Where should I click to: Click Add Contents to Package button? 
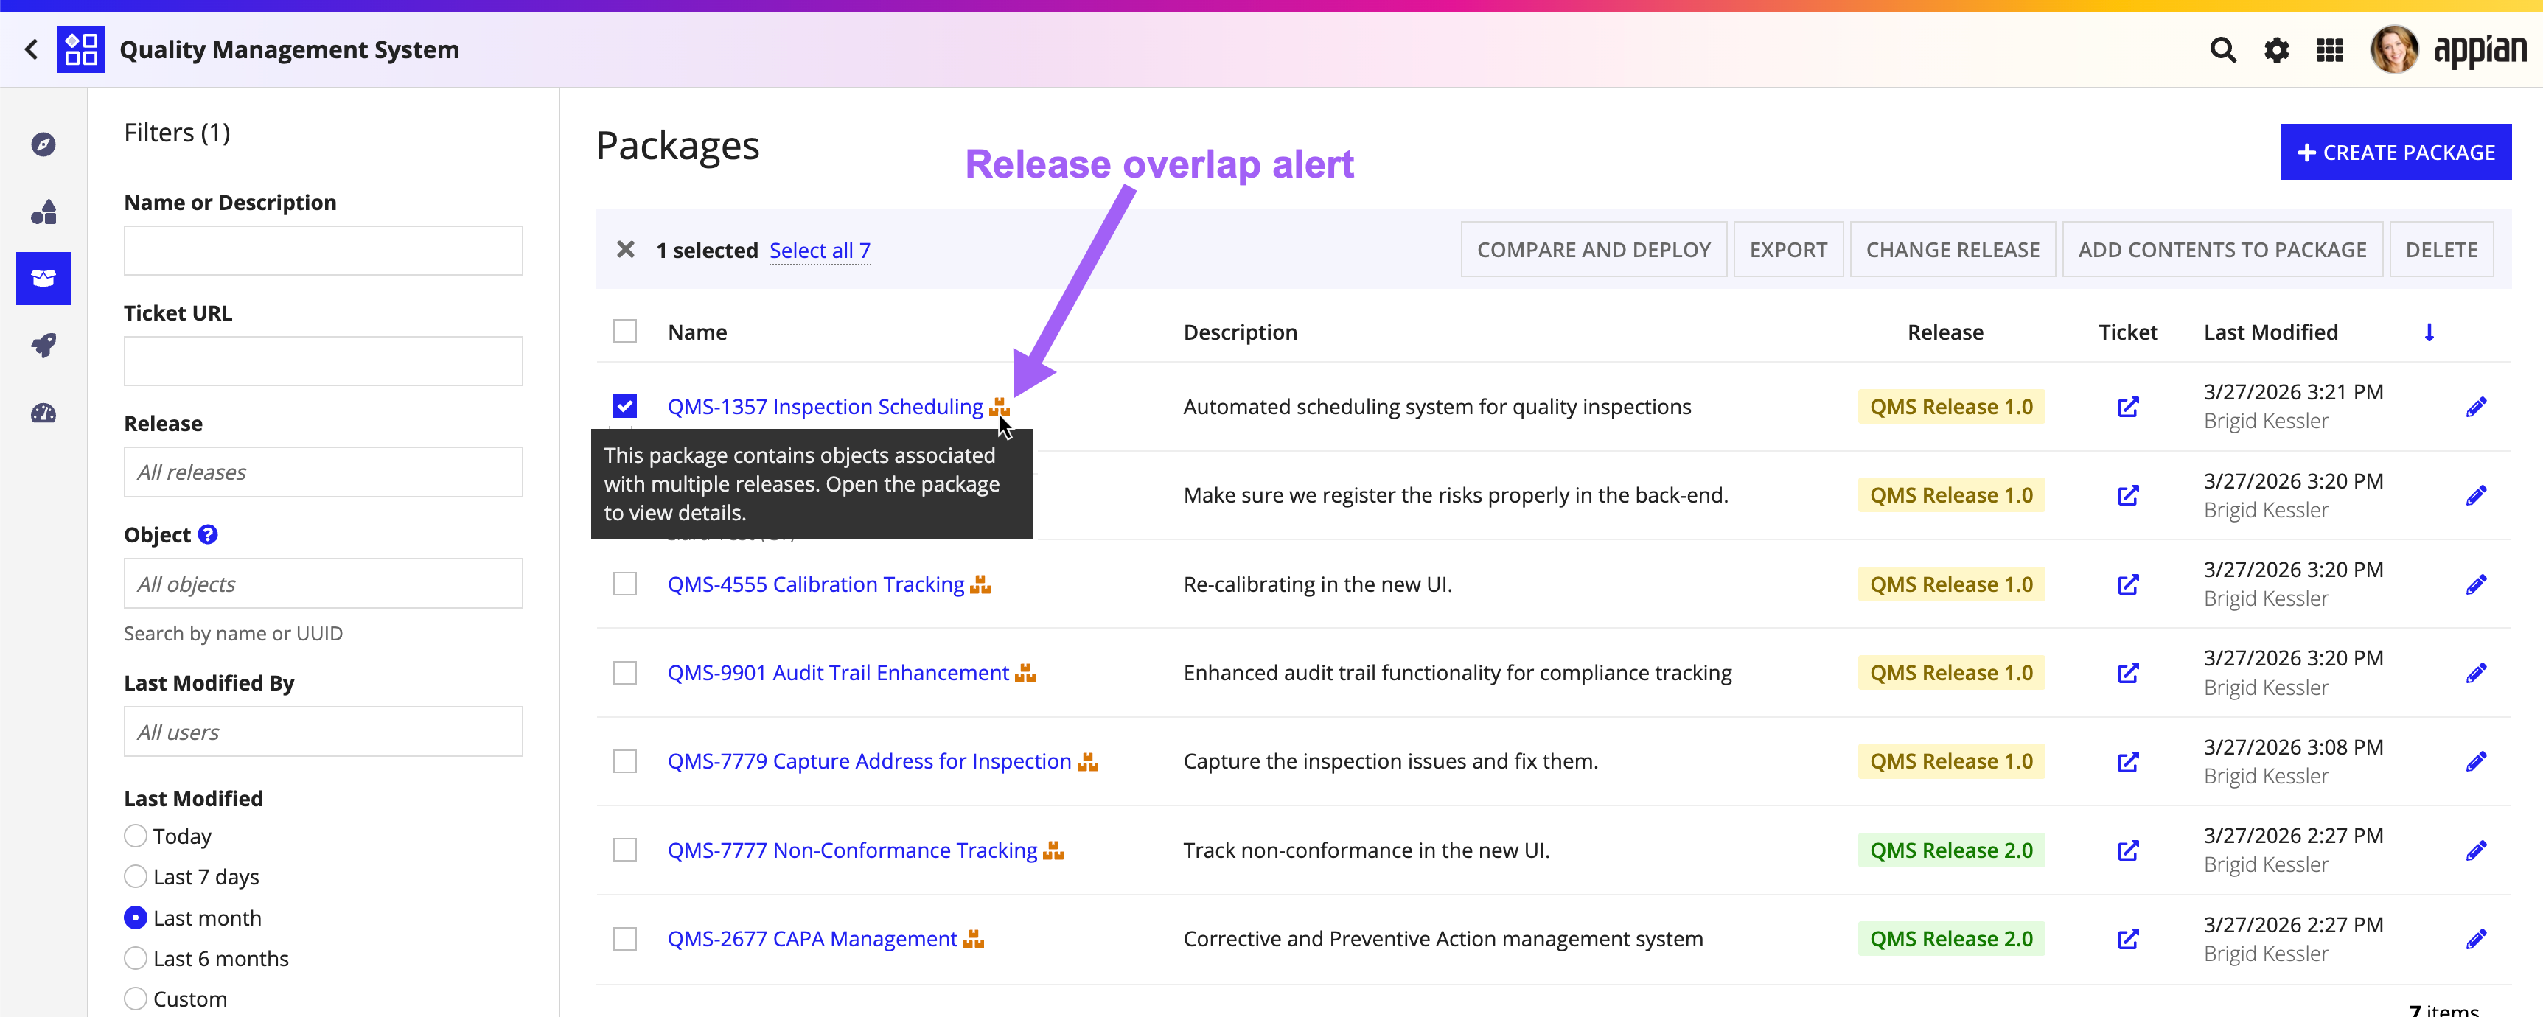point(2222,250)
